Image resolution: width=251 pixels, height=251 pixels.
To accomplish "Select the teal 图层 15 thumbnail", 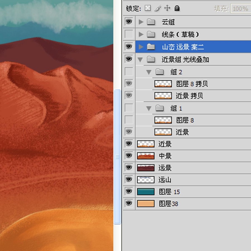I will [146, 192].
